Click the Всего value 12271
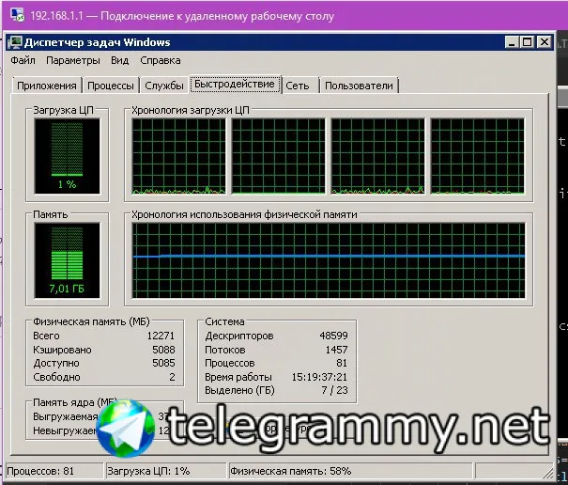Viewport: 568px width, 485px height. tap(161, 336)
